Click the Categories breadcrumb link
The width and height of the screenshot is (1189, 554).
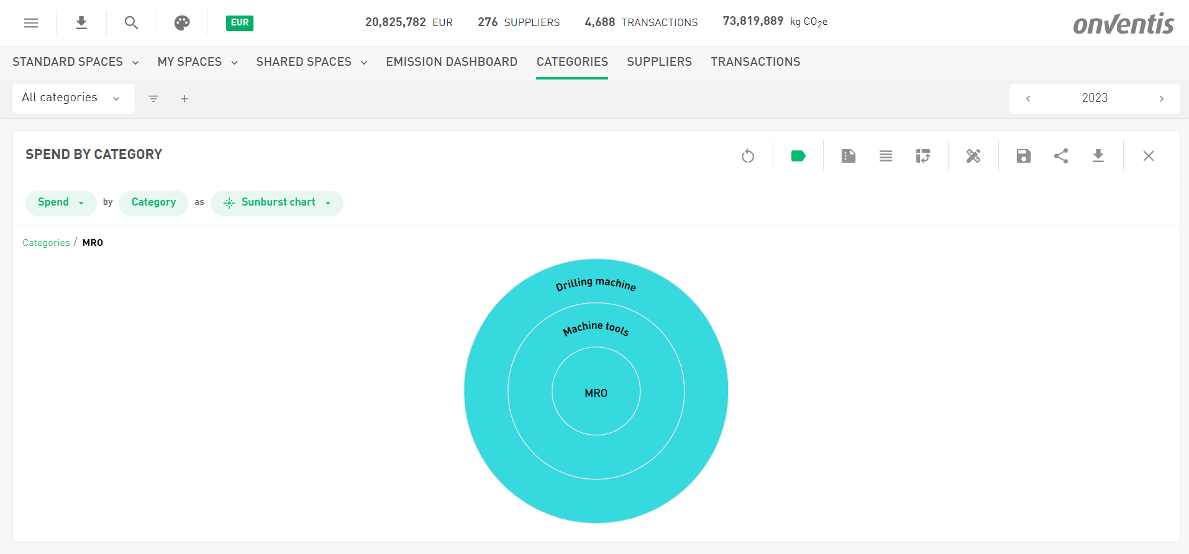coord(46,243)
